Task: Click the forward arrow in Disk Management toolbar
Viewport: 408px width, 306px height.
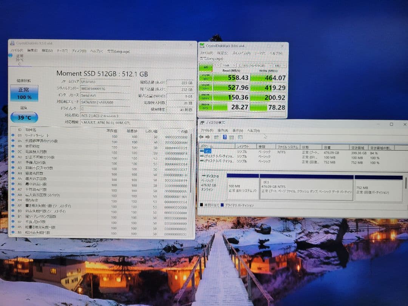Action: (x=208, y=137)
